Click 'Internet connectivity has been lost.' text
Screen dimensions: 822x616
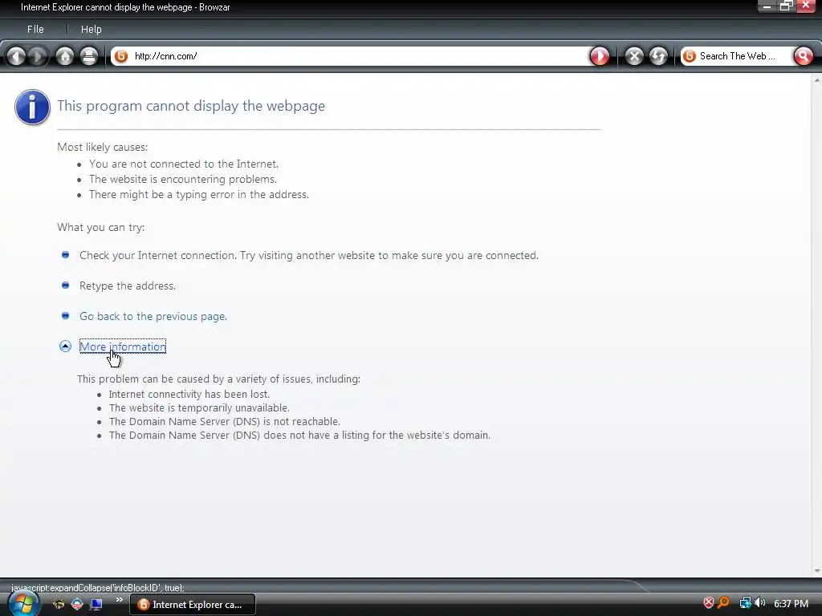[x=189, y=394]
